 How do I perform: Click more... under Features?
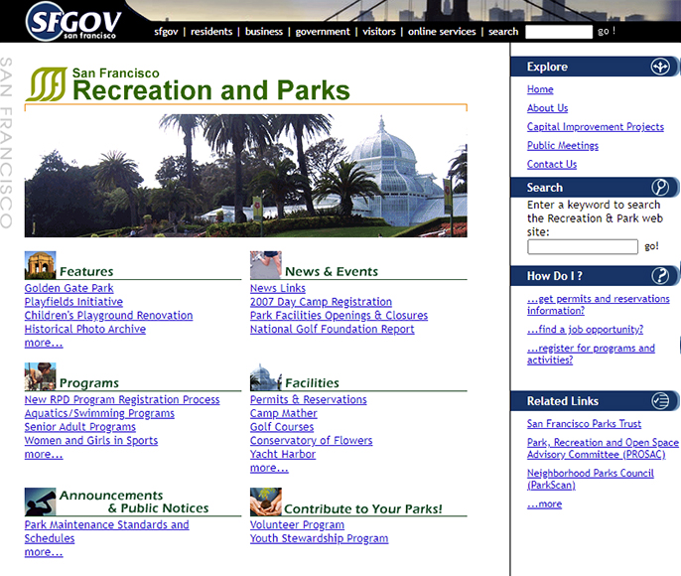[44, 343]
